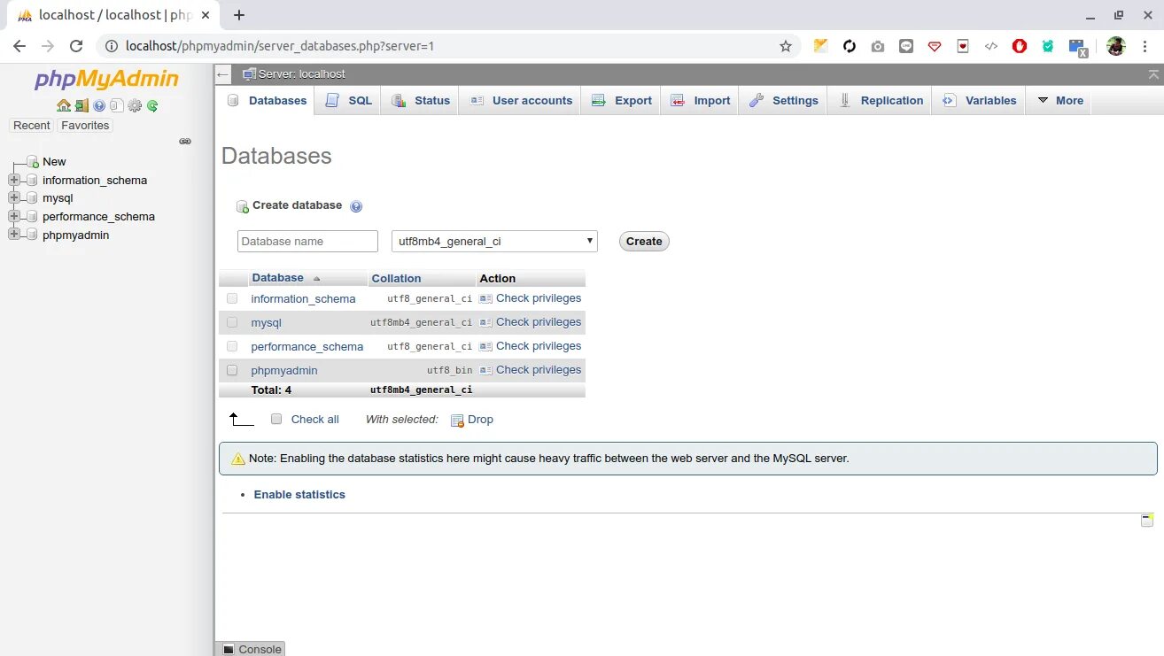Open performance_schema link in the table
The width and height of the screenshot is (1164, 656).
coord(307,347)
